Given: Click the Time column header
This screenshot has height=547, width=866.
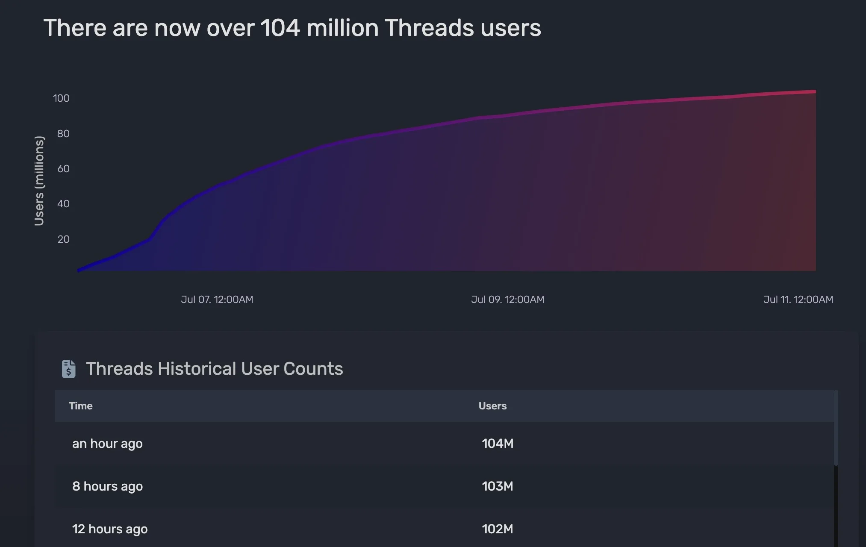Looking at the screenshot, I should click(80, 406).
